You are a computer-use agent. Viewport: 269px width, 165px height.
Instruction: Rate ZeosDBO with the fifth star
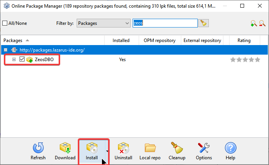pyautogui.click(x=258, y=60)
